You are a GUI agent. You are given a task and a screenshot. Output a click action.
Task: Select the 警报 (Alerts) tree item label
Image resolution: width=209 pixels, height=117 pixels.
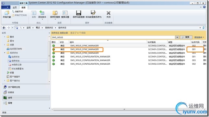tap(12, 37)
